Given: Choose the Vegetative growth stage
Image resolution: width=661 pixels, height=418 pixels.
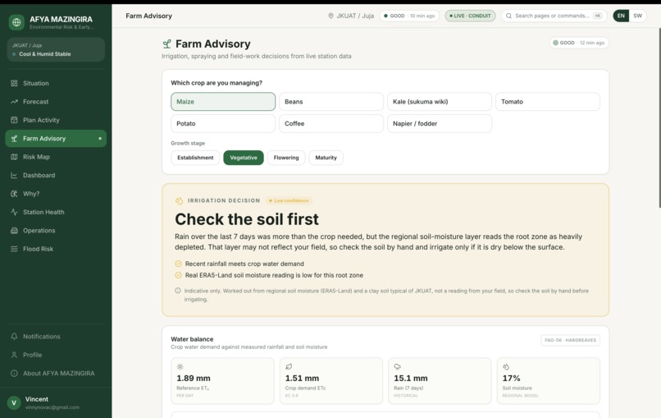Looking at the screenshot, I should pyautogui.click(x=244, y=158).
